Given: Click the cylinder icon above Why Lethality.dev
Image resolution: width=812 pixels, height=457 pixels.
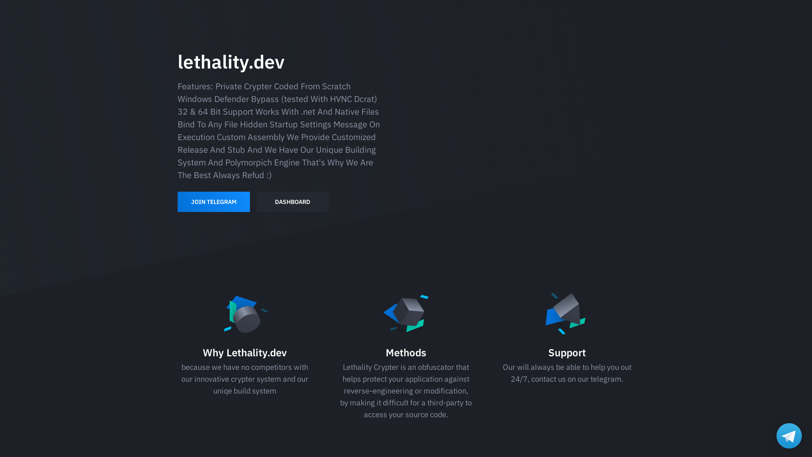Looking at the screenshot, I should [x=245, y=314].
